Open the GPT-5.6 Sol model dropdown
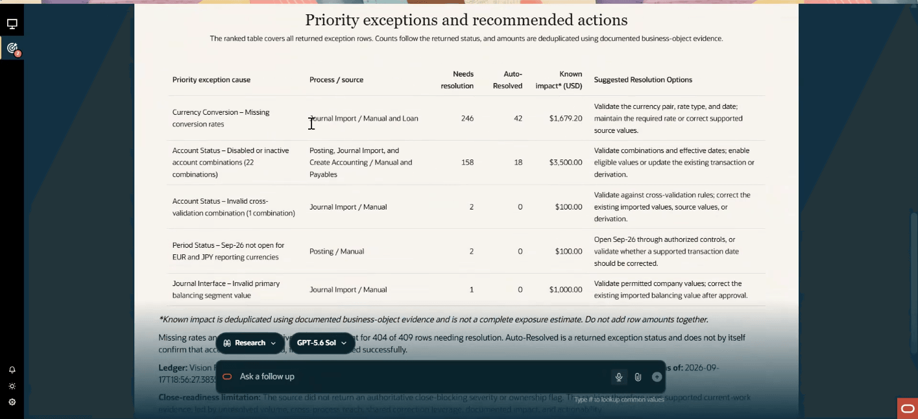The image size is (918, 419). coord(321,343)
